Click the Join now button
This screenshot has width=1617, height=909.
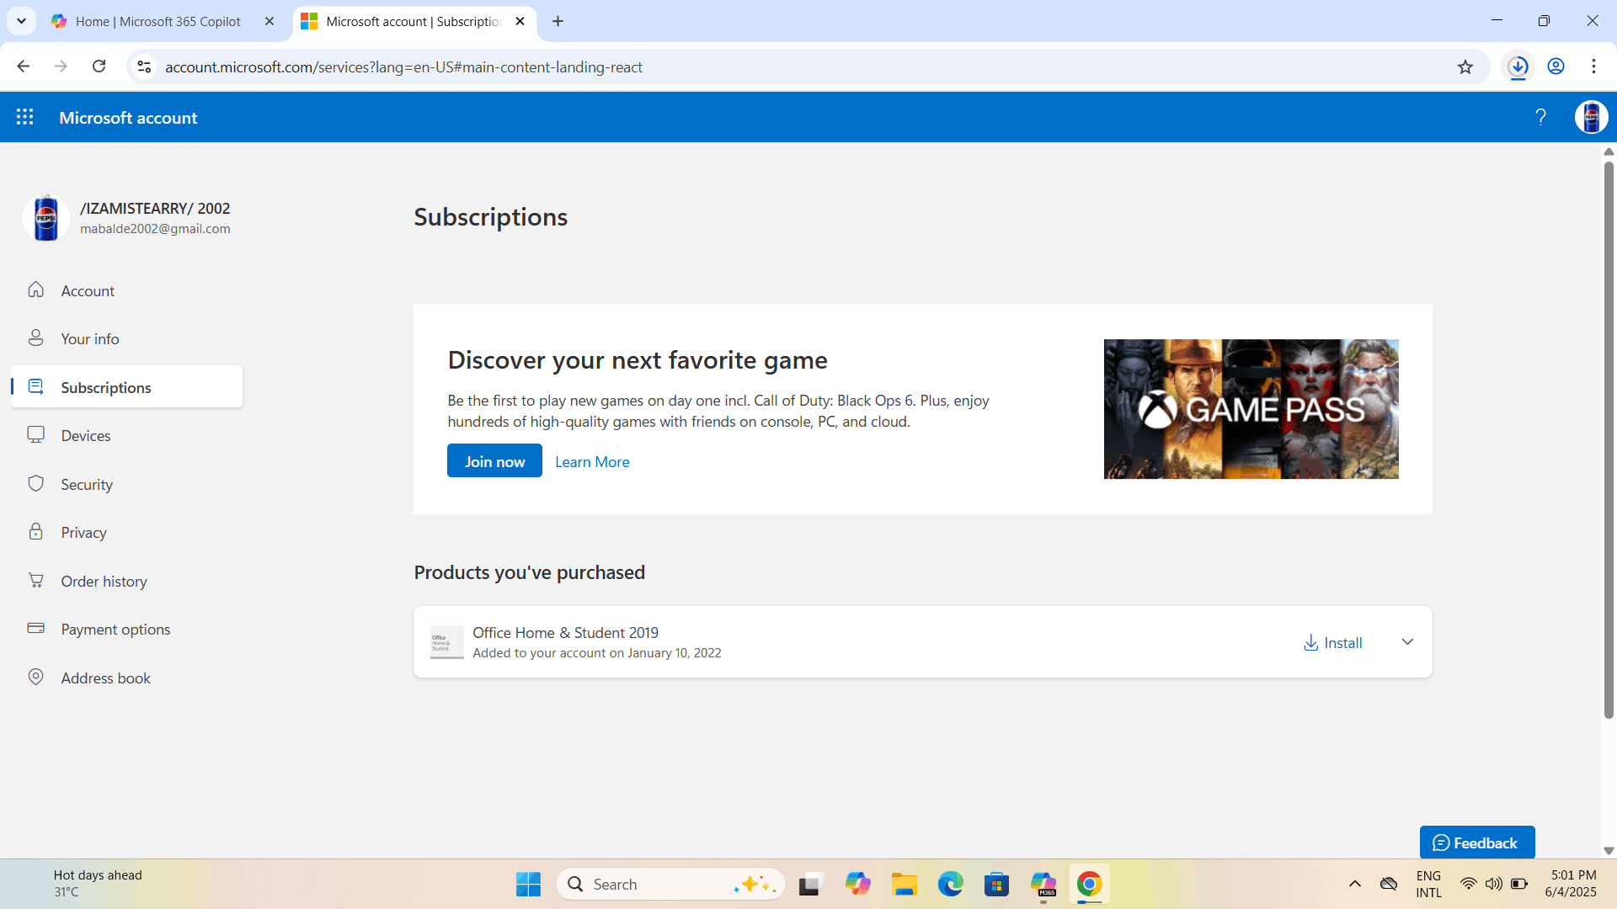[x=494, y=461]
